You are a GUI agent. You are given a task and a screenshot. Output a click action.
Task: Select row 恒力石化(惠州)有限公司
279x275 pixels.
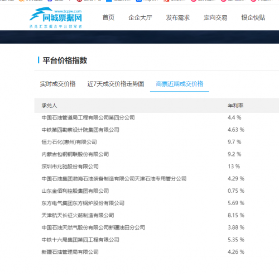157,142
